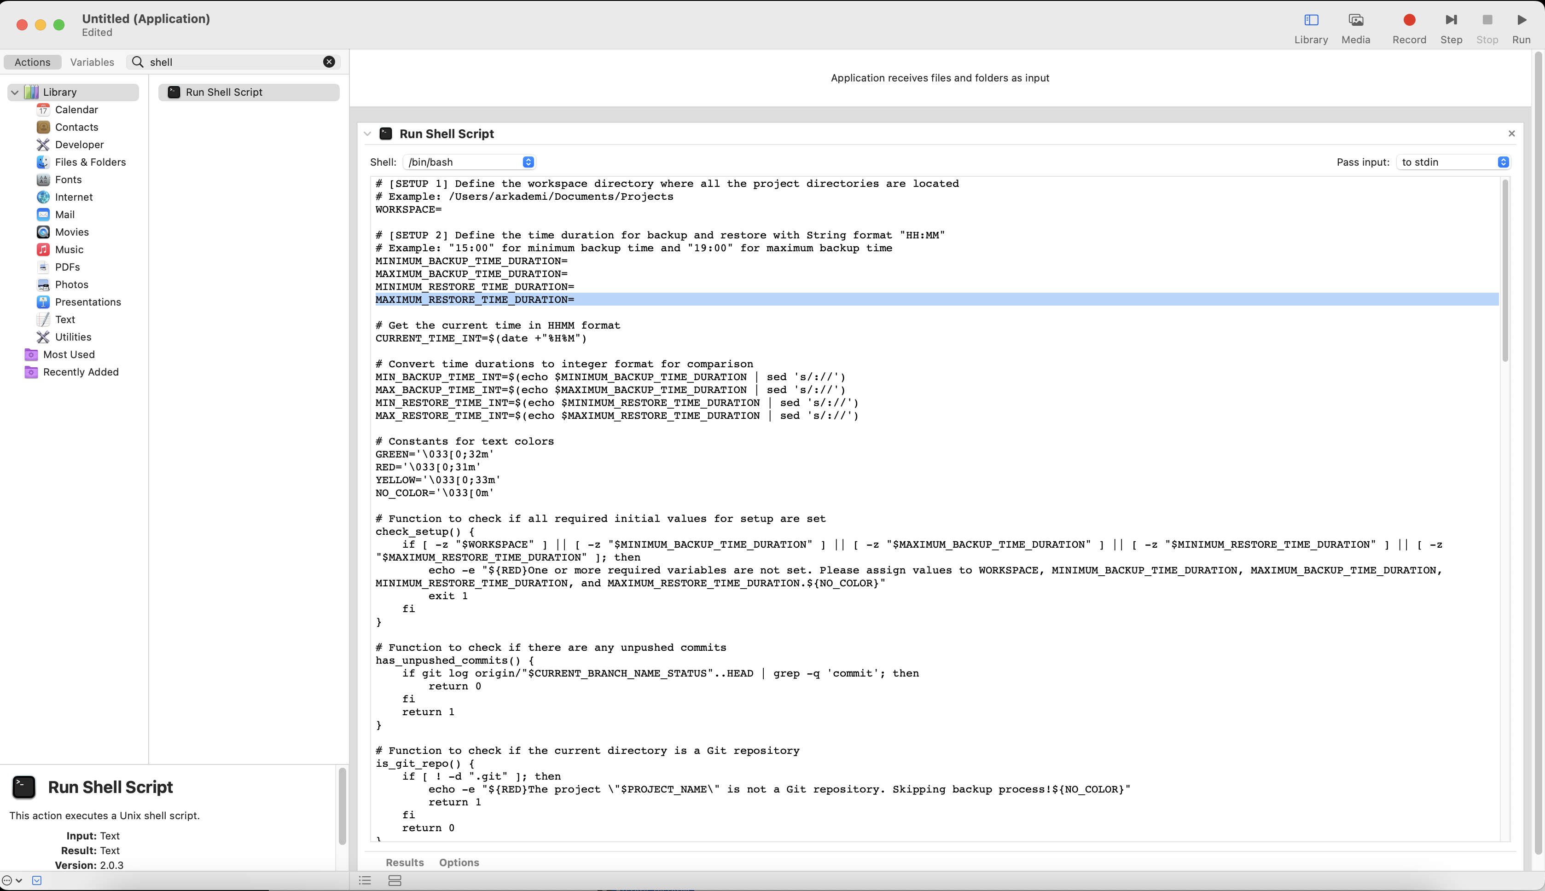Clear the shell search query
The image size is (1545, 891).
329,61
